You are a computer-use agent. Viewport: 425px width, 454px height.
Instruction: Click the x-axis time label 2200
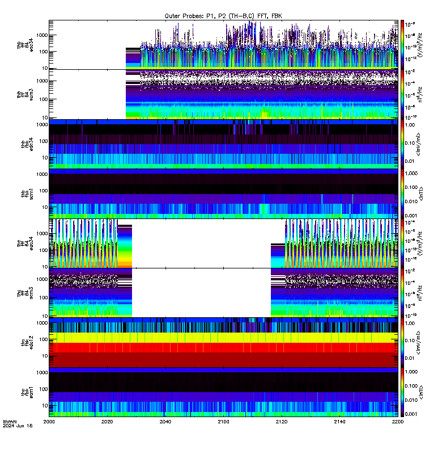click(x=398, y=422)
